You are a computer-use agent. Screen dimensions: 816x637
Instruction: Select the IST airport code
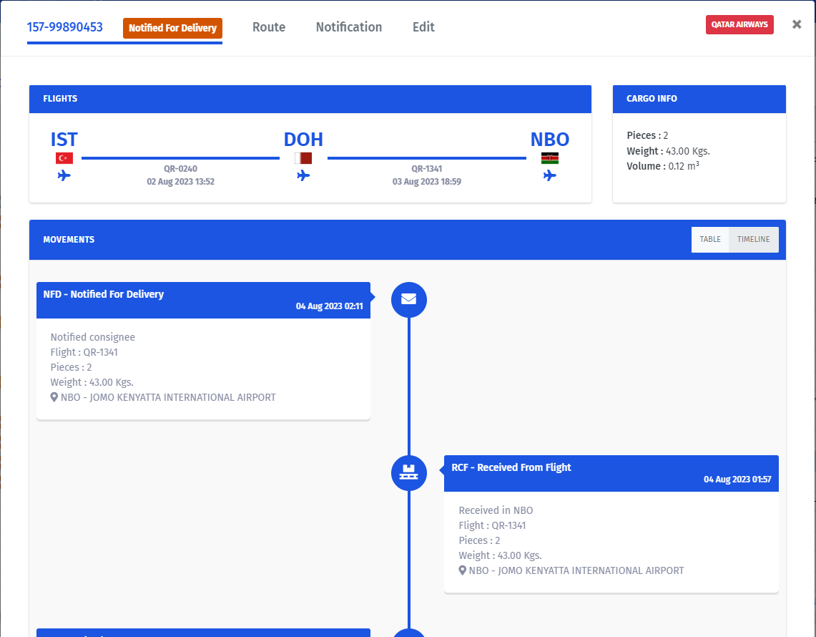click(x=64, y=139)
